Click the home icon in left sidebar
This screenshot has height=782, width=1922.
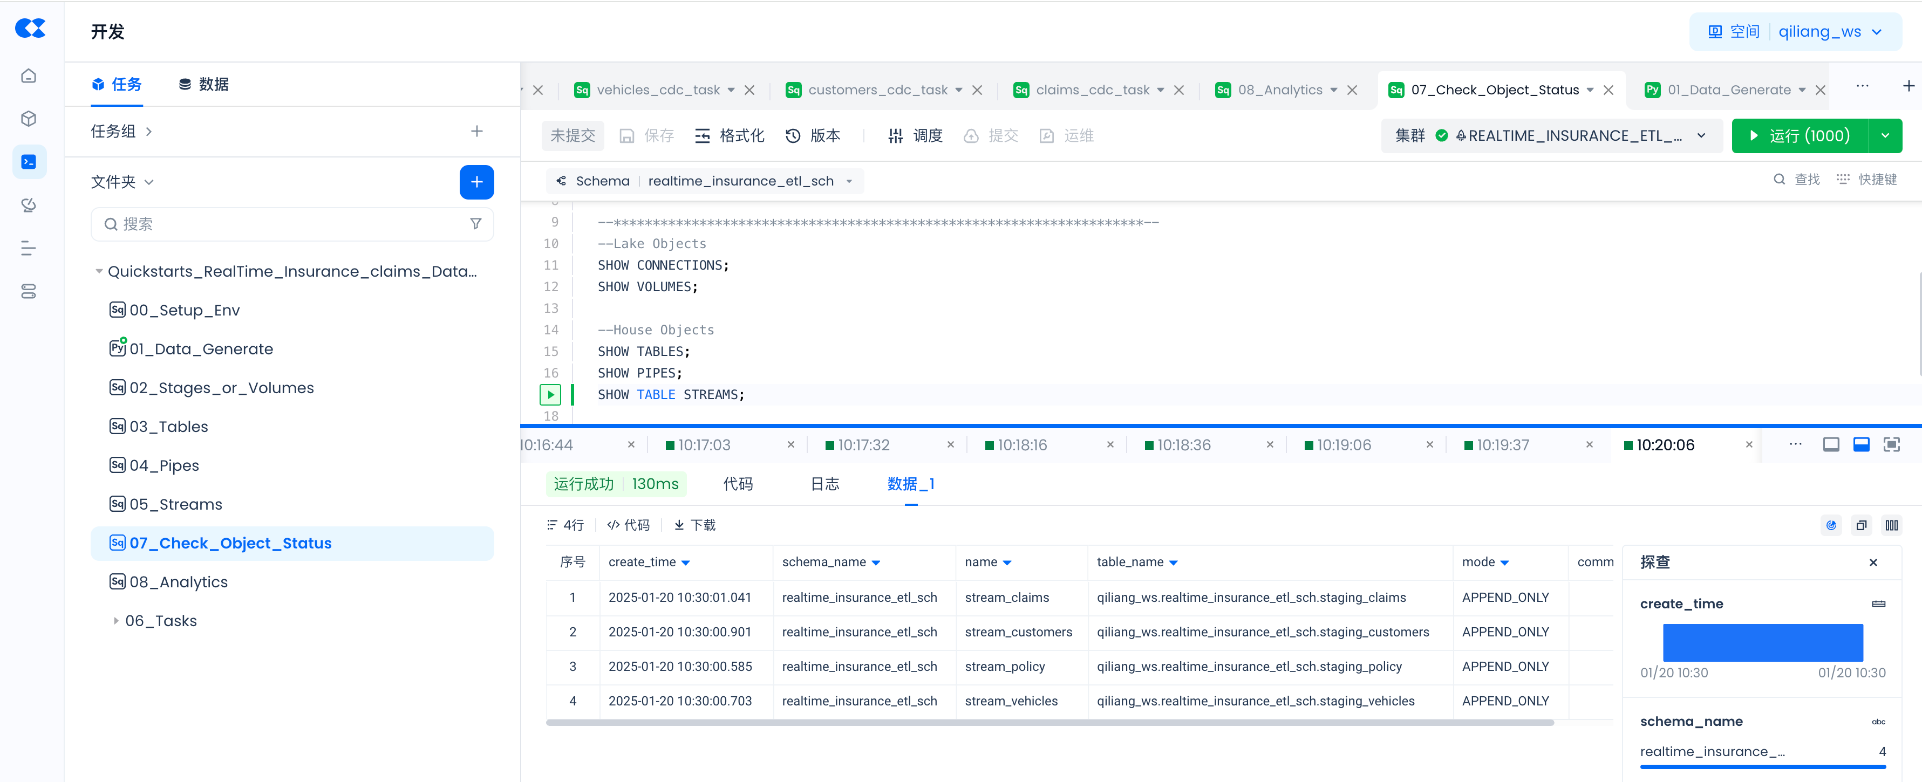29,76
